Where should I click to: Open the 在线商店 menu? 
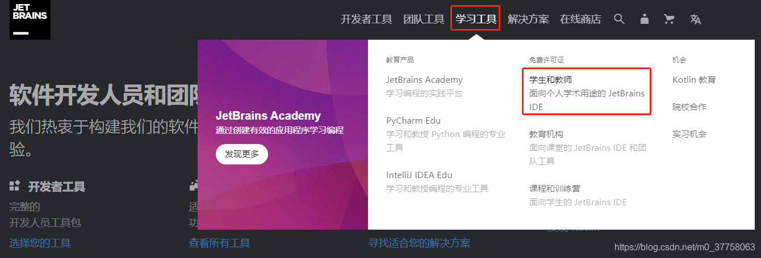tap(580, 19)
